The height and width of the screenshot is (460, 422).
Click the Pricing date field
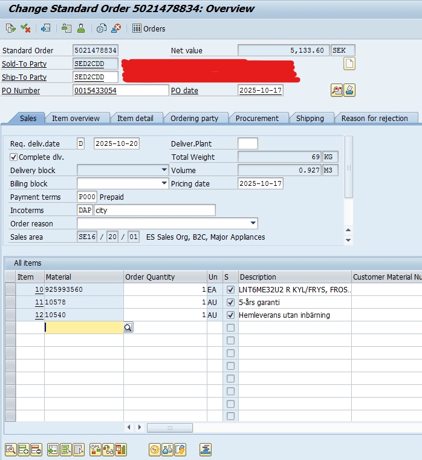tap(260, 183)
